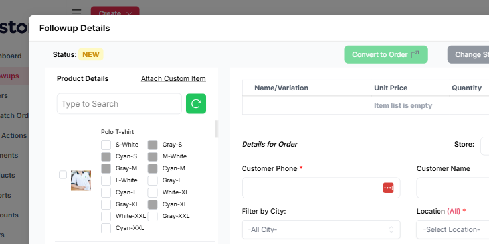This screenshot has height=244, width=489.
Task: Click the Quantity column header
Action: pos(467,88)
